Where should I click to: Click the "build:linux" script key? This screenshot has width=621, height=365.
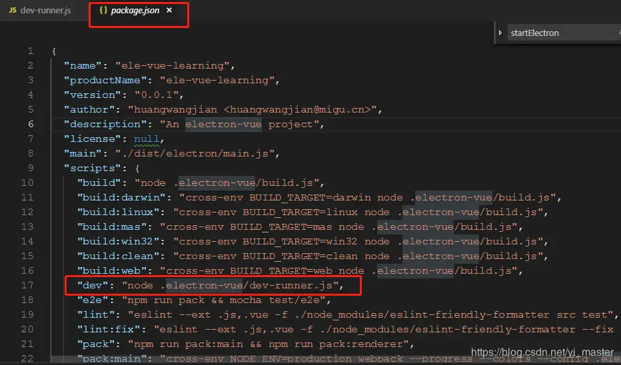[118, 212]
